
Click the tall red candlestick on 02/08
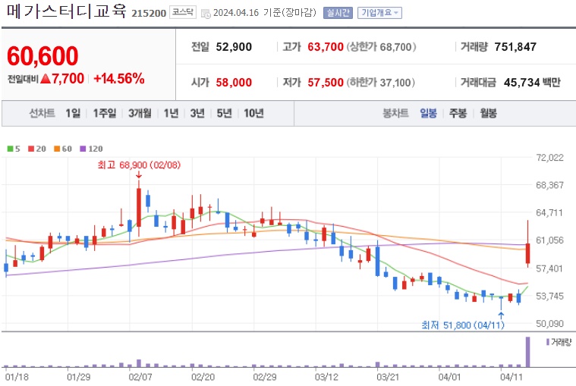(x=138, y=207)
